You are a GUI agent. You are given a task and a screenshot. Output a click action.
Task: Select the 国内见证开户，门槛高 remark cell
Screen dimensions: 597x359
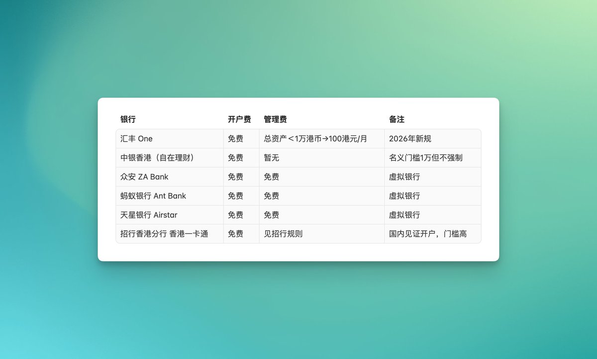[x=428, y=234]
